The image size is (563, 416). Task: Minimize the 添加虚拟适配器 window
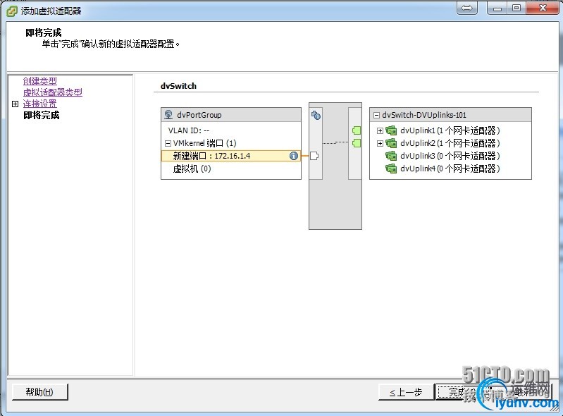point(497,8)
